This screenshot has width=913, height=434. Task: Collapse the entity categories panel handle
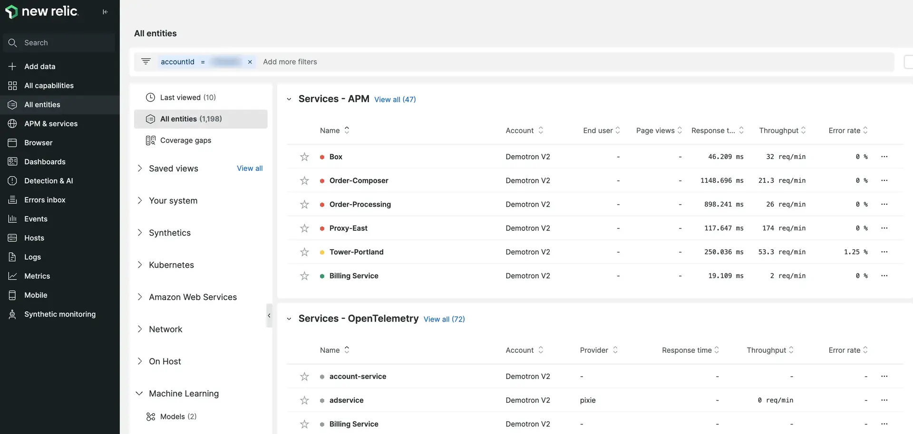pyautogui.click(x=269, y=316)
